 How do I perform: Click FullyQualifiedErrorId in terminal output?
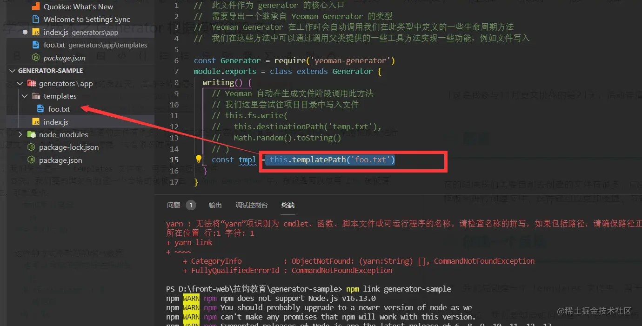(235, 270)
